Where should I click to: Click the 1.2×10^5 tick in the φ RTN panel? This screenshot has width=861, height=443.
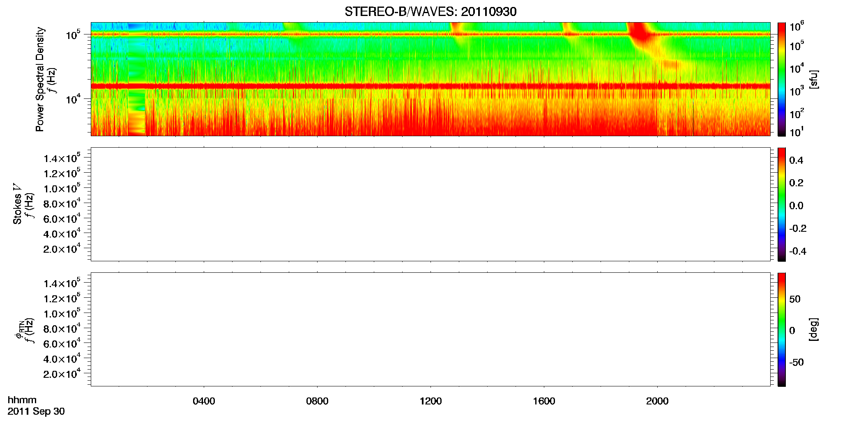click(62, 298)
